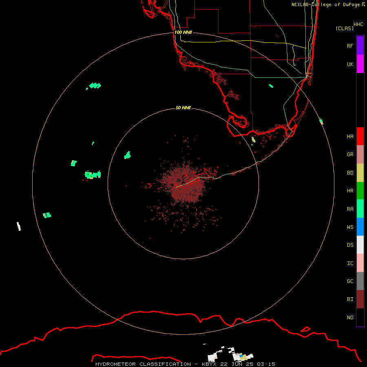
Task: Click the 'GC' legend label
Action: point(350,281)
